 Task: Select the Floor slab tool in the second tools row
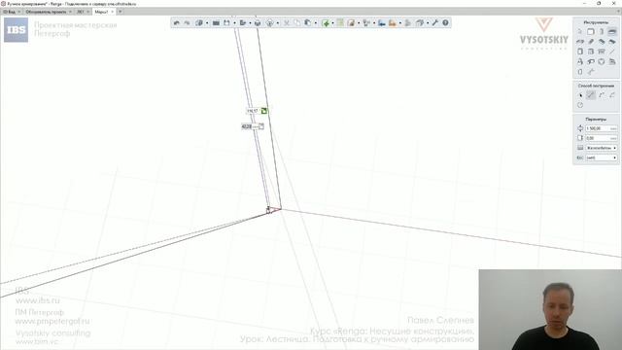click(x=580, y=42)
